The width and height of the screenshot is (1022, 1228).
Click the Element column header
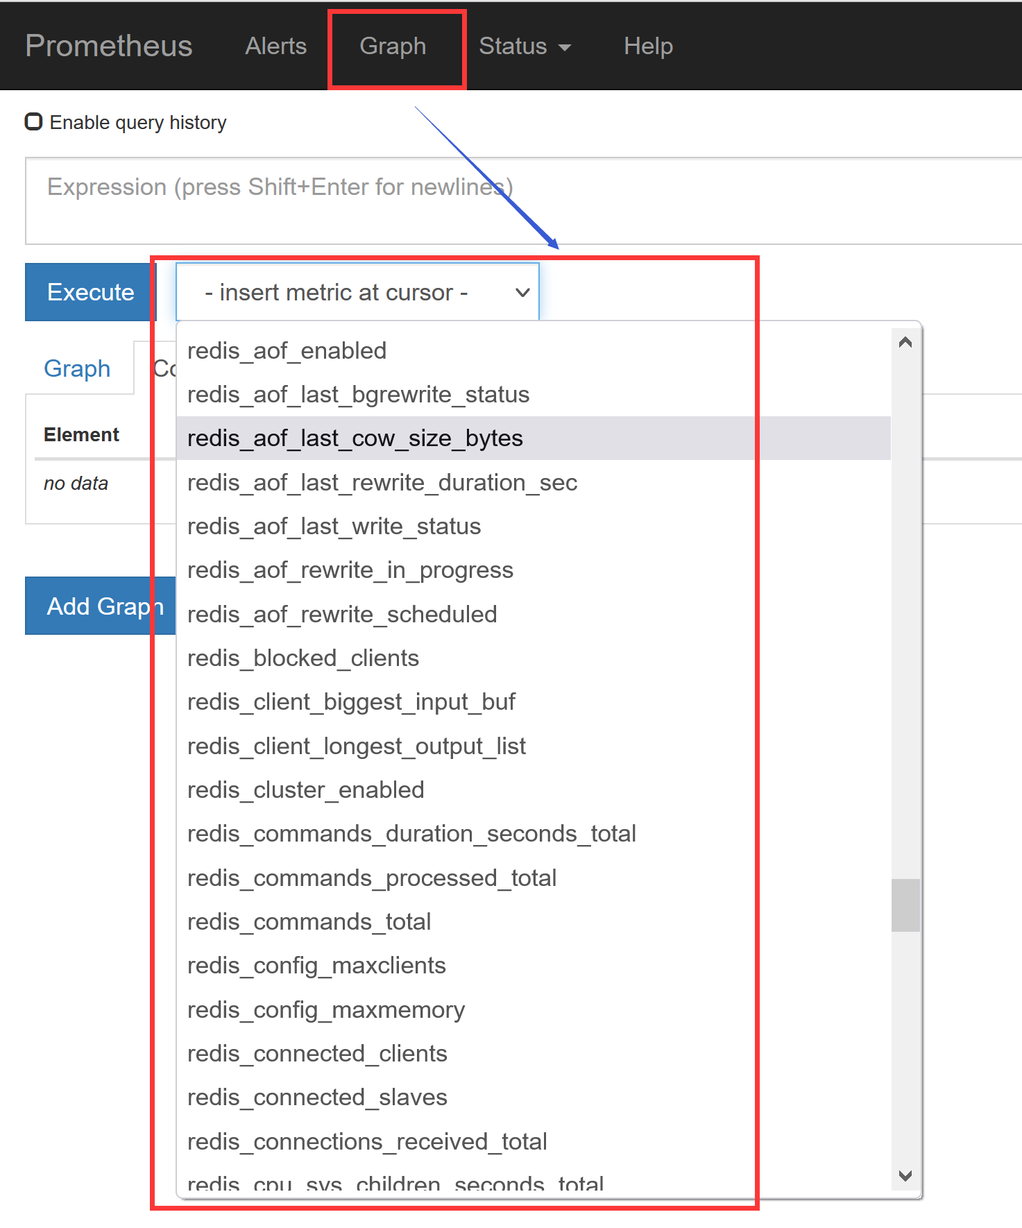click(81, 435)
